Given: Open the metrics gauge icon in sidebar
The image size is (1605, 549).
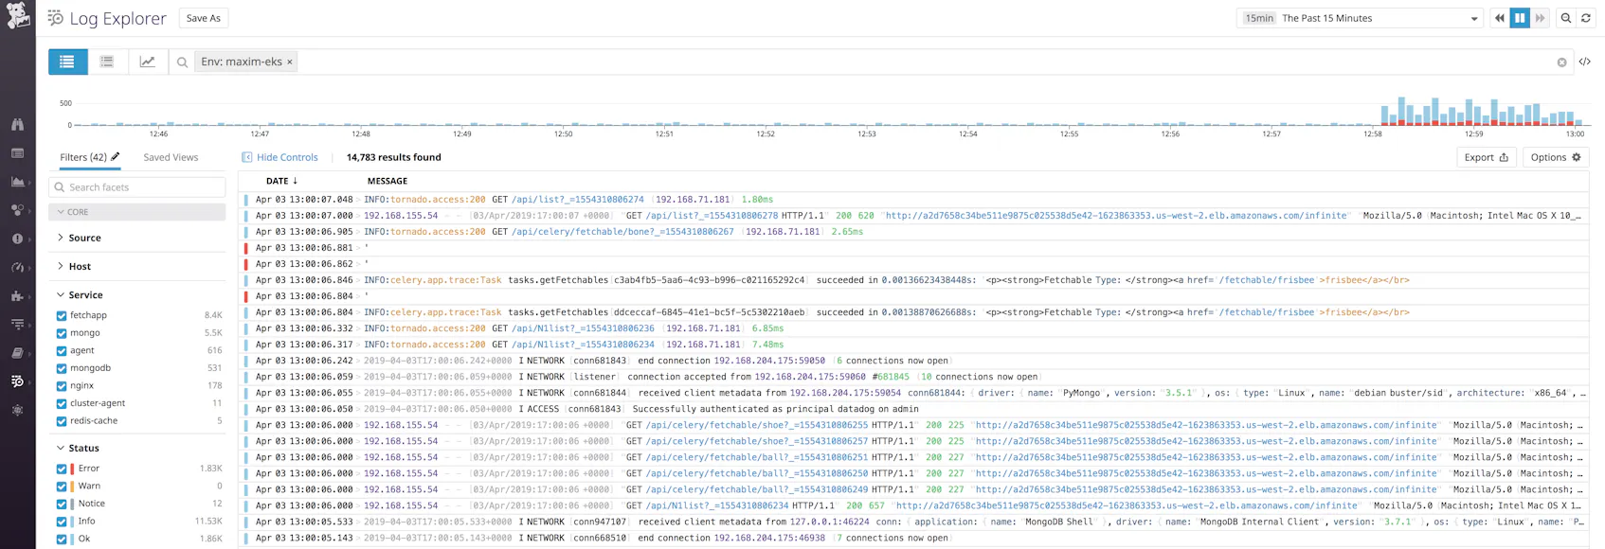Looking at the screenshot, I should pos(17,268).
